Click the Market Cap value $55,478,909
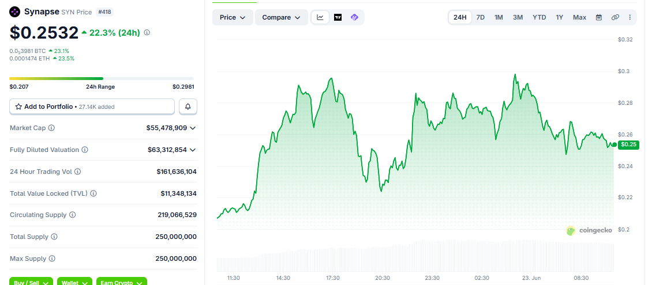This screenshot has height=285, width=652. [x=167, y=128]
